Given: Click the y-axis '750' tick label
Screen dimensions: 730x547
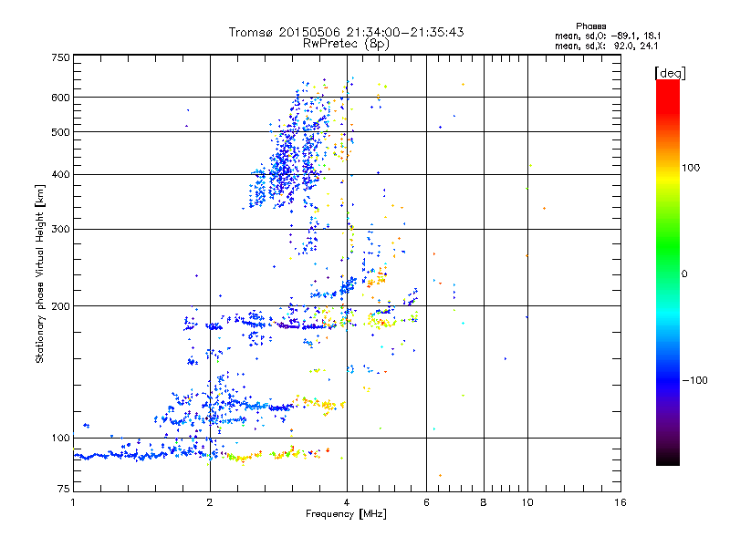Looking at the screenshot, I should point(60,57).
